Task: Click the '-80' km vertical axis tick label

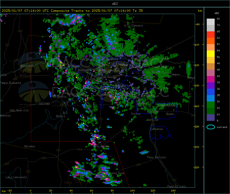Action: (x=197, y=24)
